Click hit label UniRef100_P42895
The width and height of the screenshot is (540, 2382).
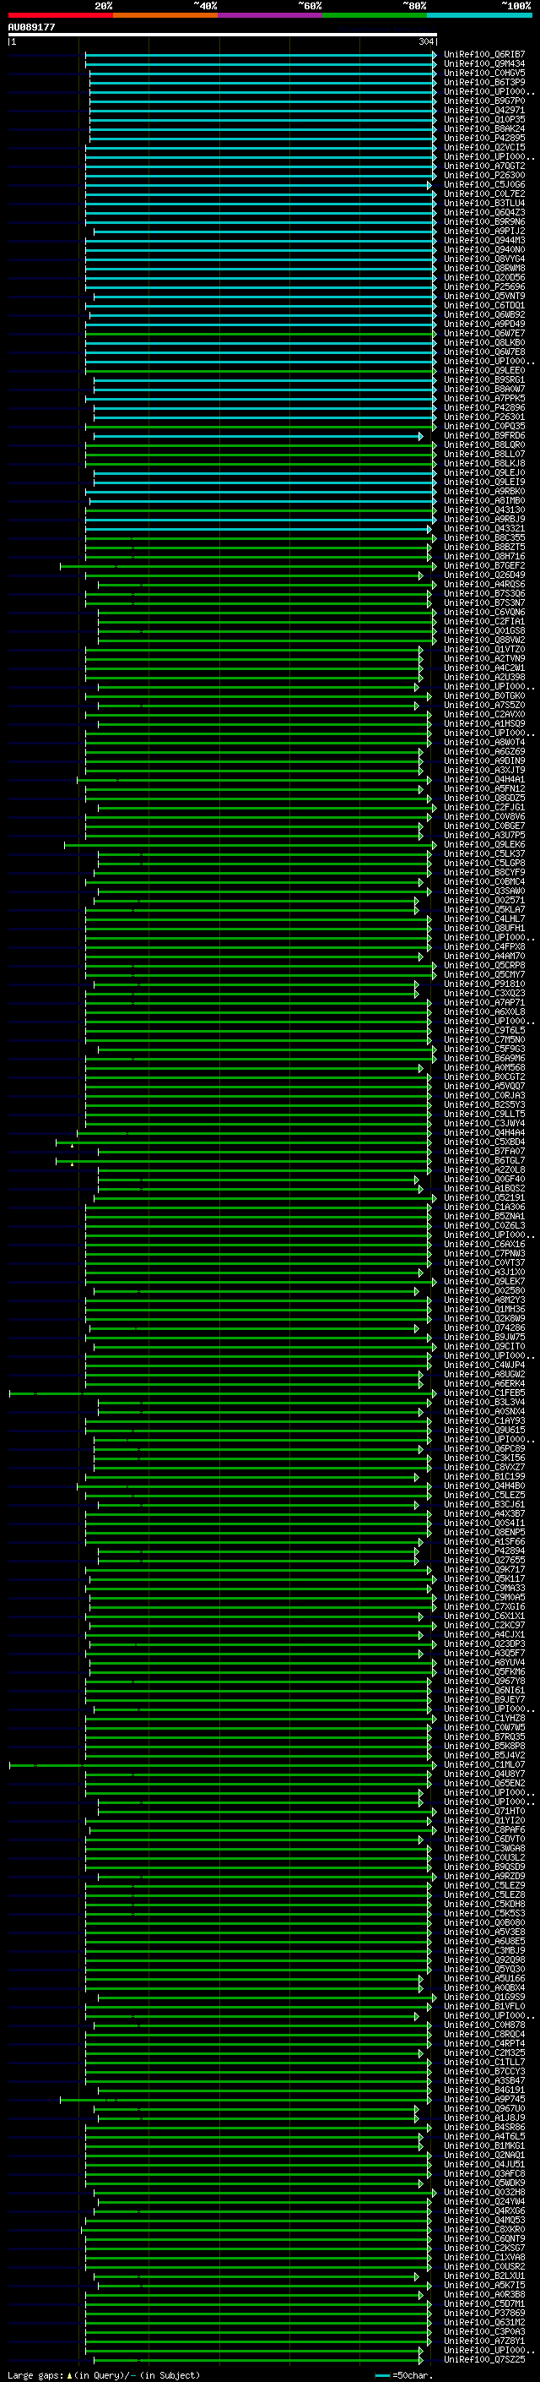(x=484, y=138)
